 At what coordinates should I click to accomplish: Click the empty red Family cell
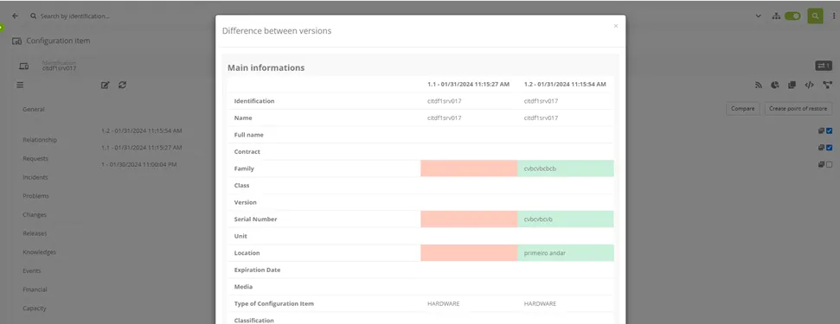pos(469,168)
